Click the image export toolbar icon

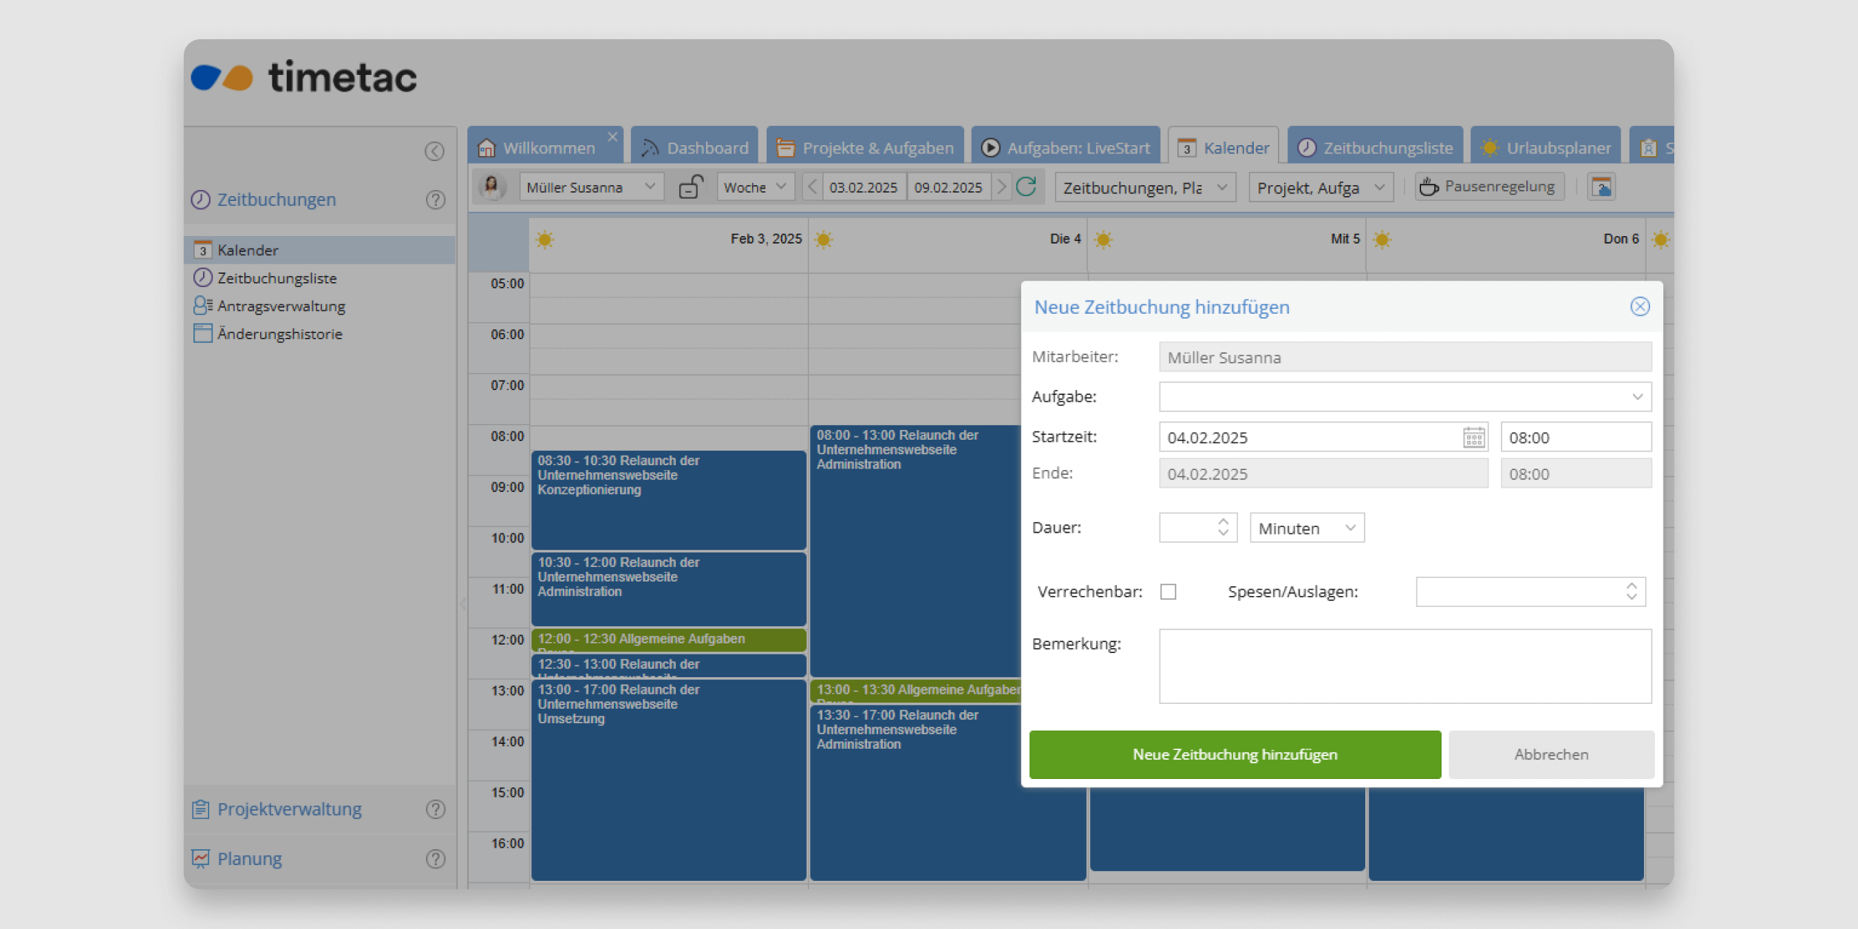click(1601, 186)
